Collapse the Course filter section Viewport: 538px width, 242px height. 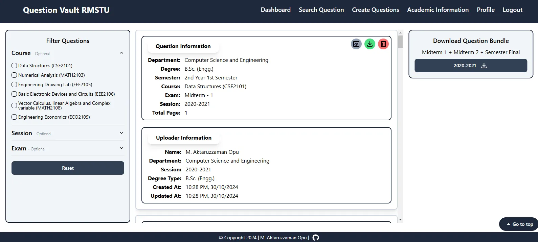tap(121, 53)
